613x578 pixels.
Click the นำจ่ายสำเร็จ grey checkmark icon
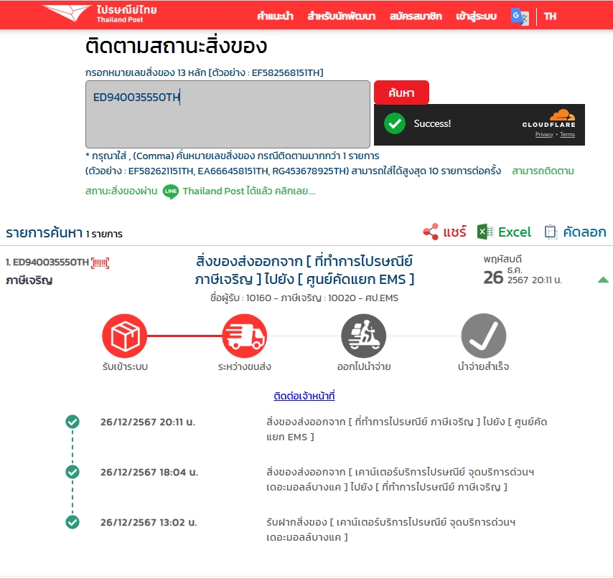484,336
